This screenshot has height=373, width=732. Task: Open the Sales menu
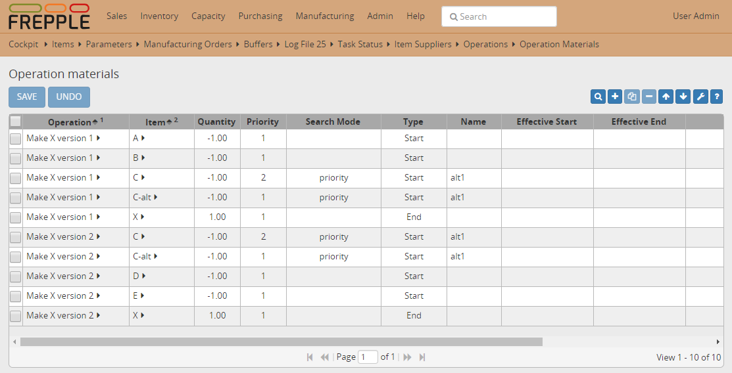tap(116, 16)
